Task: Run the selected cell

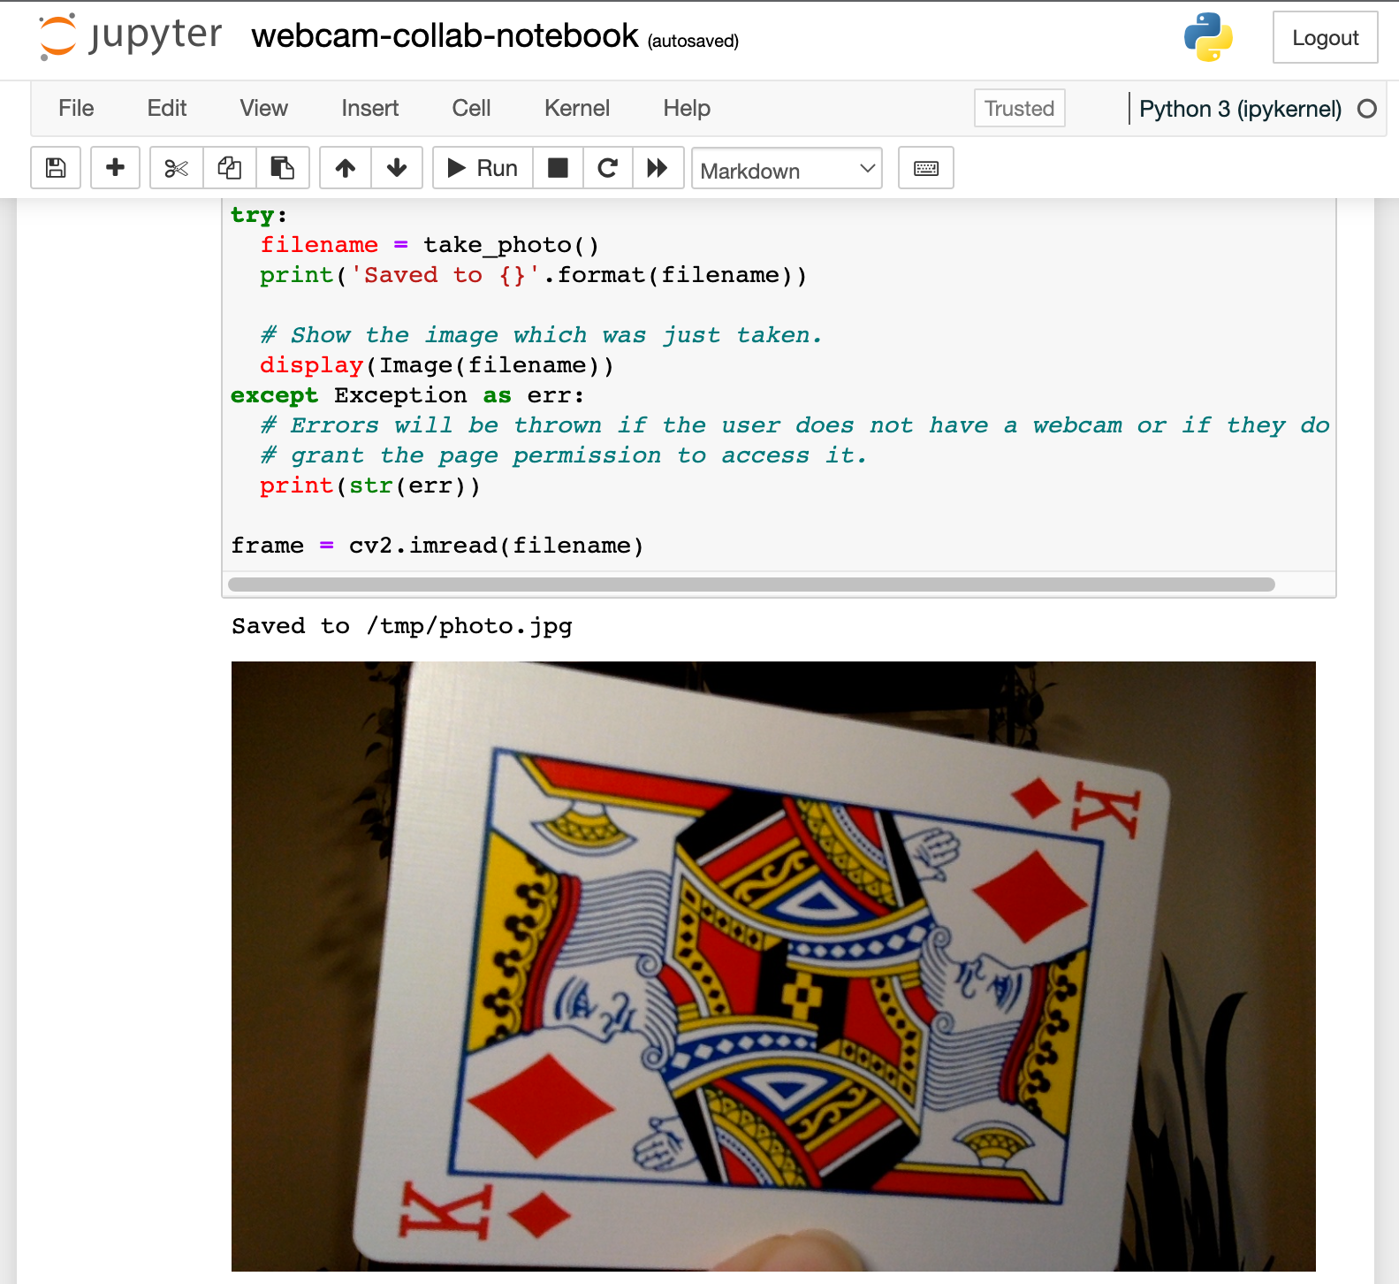Action: click(483, 168)
